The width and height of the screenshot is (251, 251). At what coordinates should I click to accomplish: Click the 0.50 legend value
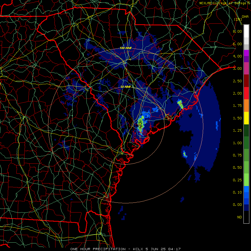click(237, 168)
